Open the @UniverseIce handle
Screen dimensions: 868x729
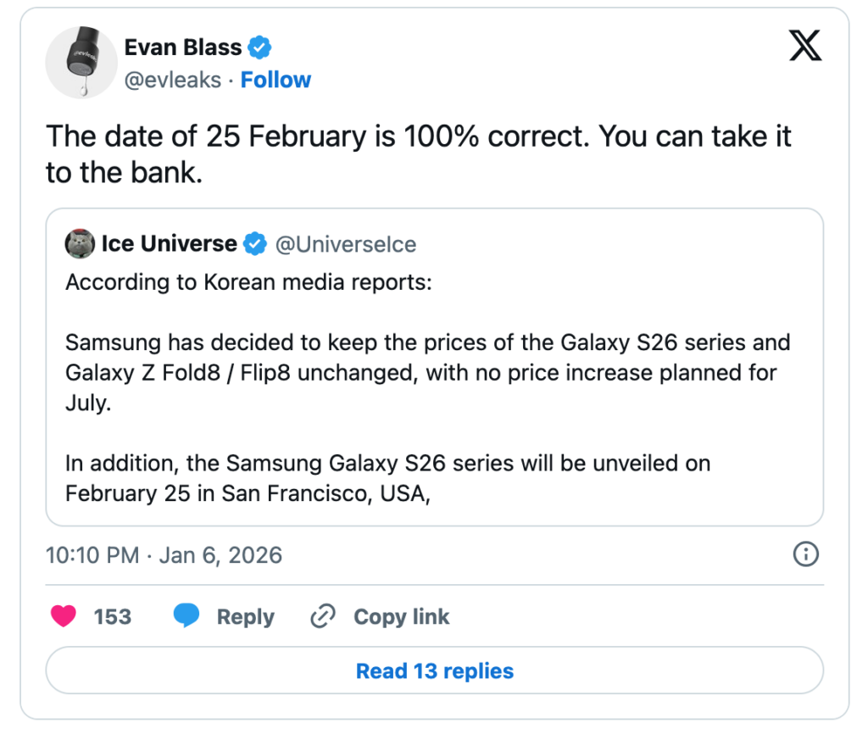[x=345, y=244]
